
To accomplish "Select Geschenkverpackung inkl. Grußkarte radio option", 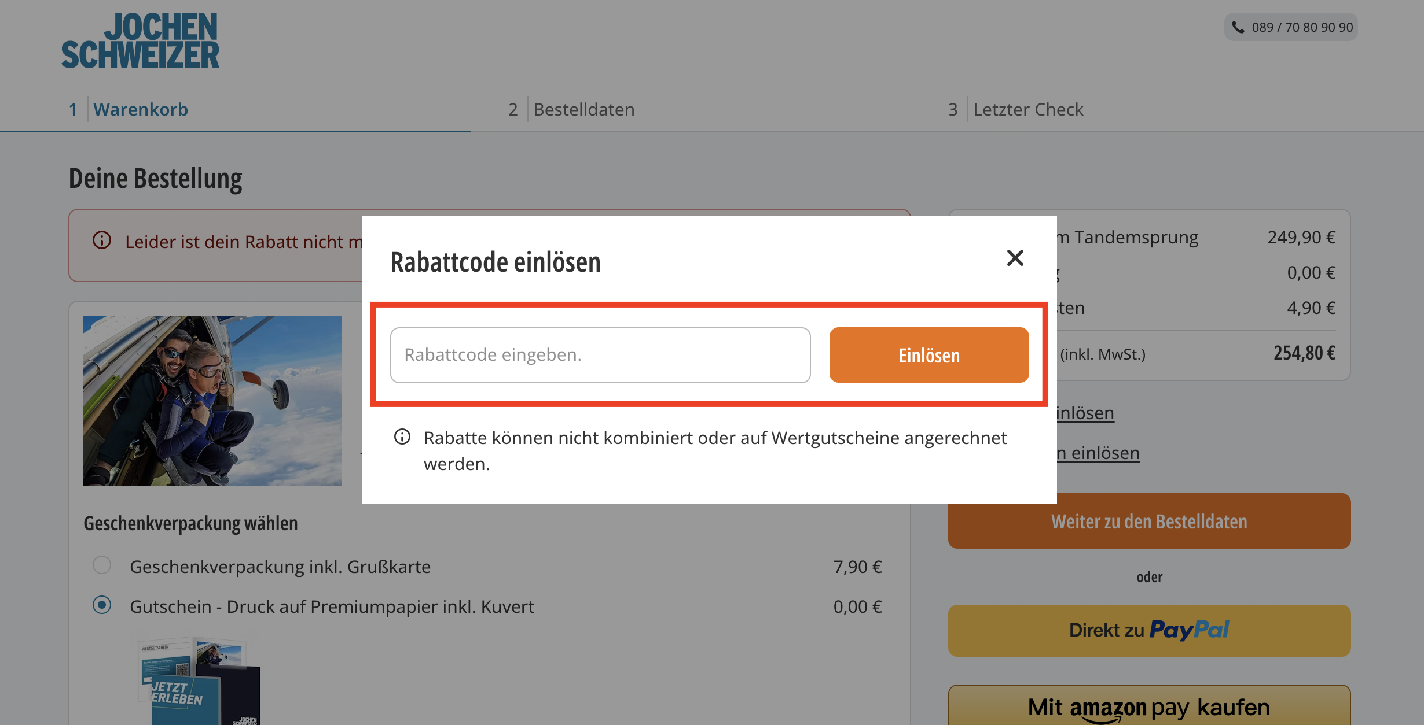I will point(102,565).
